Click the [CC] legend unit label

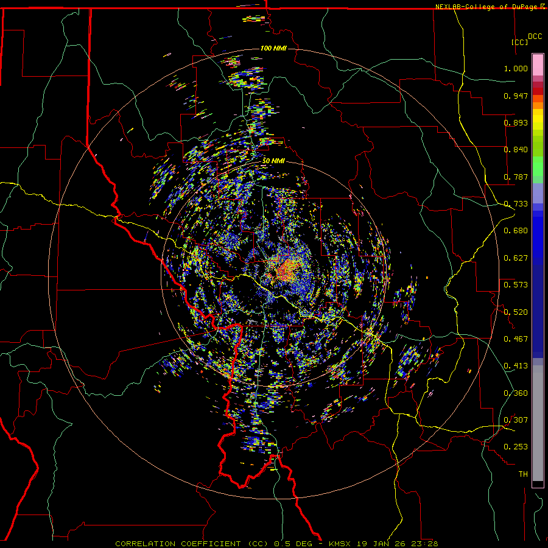519,42
